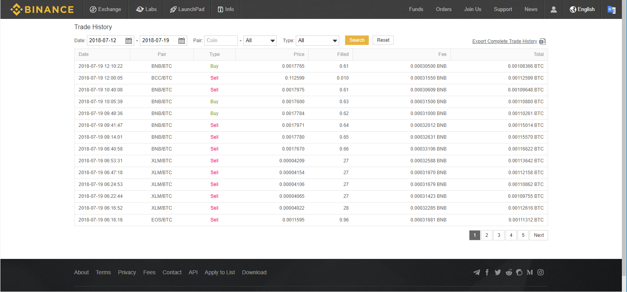
Task: Go to page 3 of results
Action: (499, 235)
